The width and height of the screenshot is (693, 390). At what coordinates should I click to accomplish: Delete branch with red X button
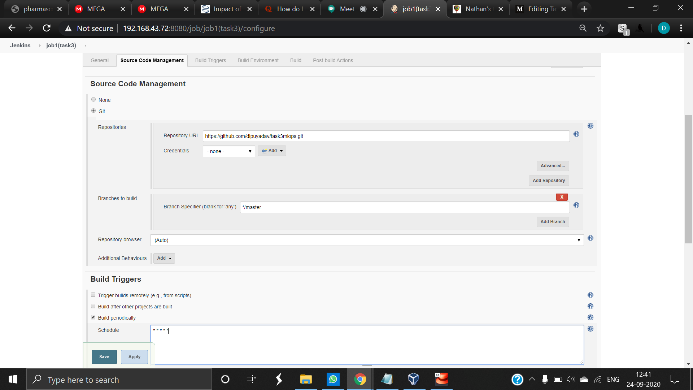point(562,197)
